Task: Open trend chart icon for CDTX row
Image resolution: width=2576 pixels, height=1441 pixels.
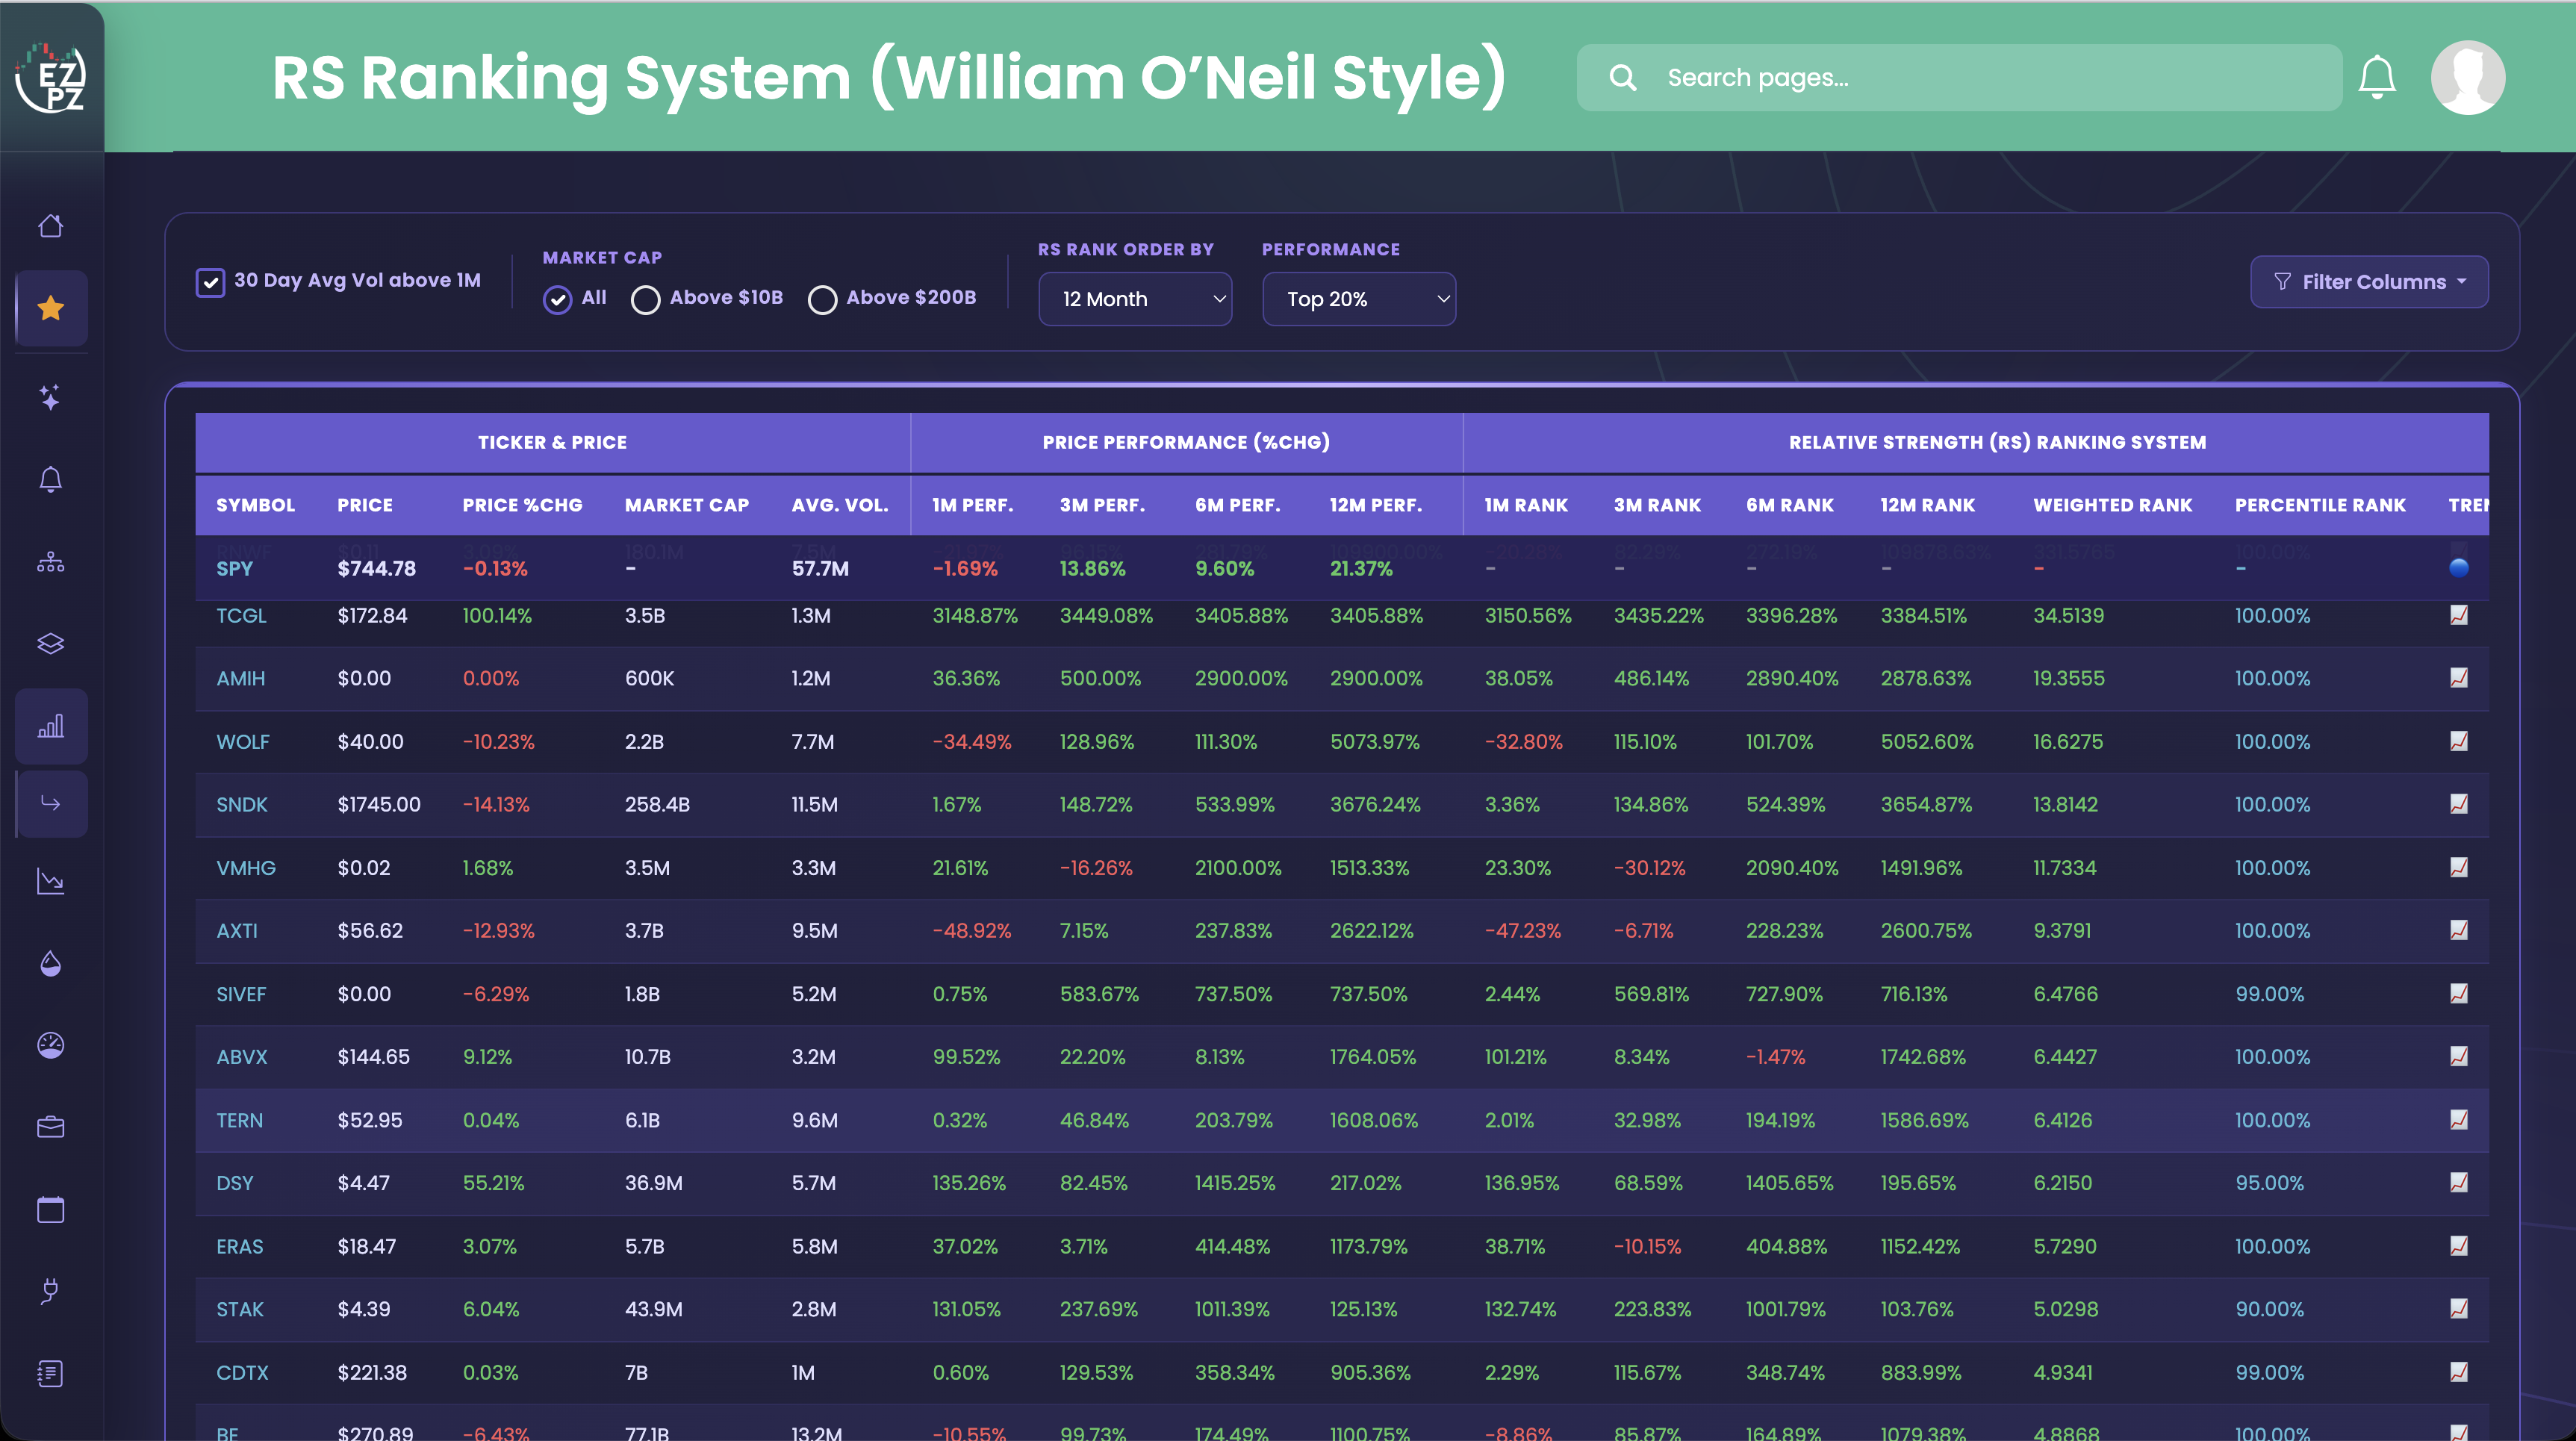Action: 2459,1372
